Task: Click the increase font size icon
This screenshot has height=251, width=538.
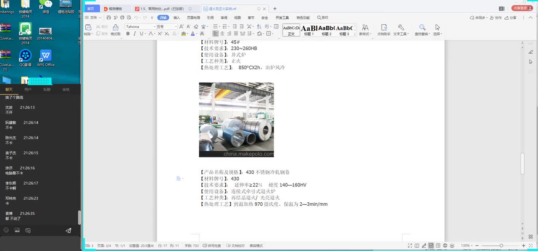Action: pyautogui.click(x=182, y=26)
